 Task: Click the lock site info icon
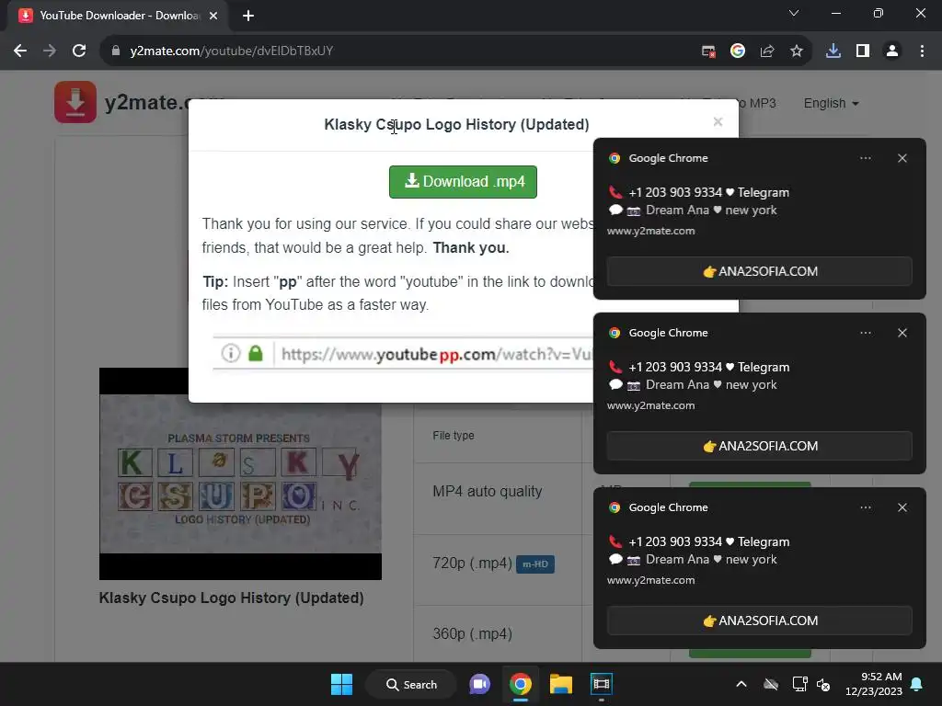point(116,51)
